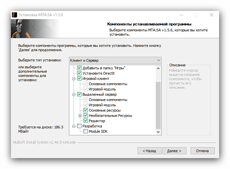230x169 pixels.
Task: Select the "Основные ресурсы" row label
Action: (105, 110)
